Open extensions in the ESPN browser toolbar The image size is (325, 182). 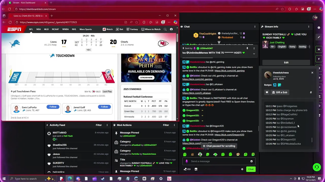[x=144, y=22]
